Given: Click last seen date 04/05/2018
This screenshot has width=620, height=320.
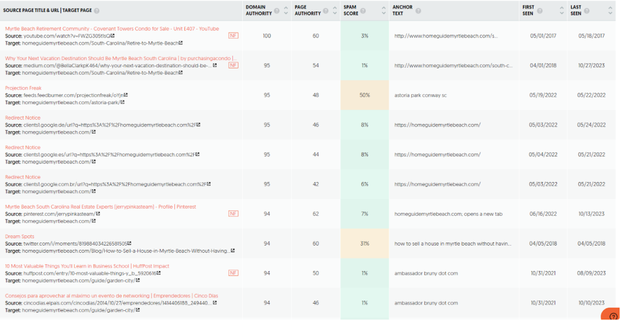Looking at the screenshot, I should coord(592,243).
